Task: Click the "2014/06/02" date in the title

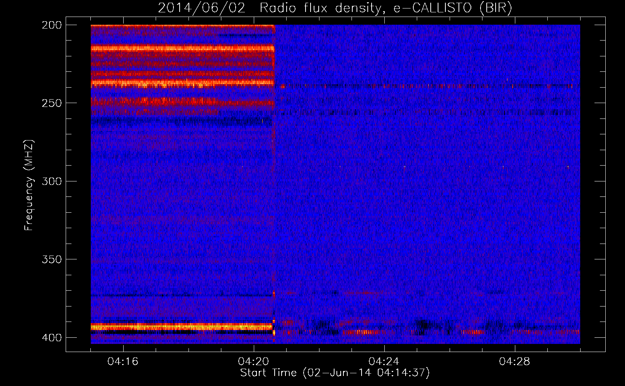Action: click(202, 8)
